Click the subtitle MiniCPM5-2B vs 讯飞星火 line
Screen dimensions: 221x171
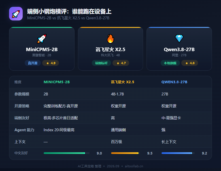pyautogui.click(x=68, y=18)
